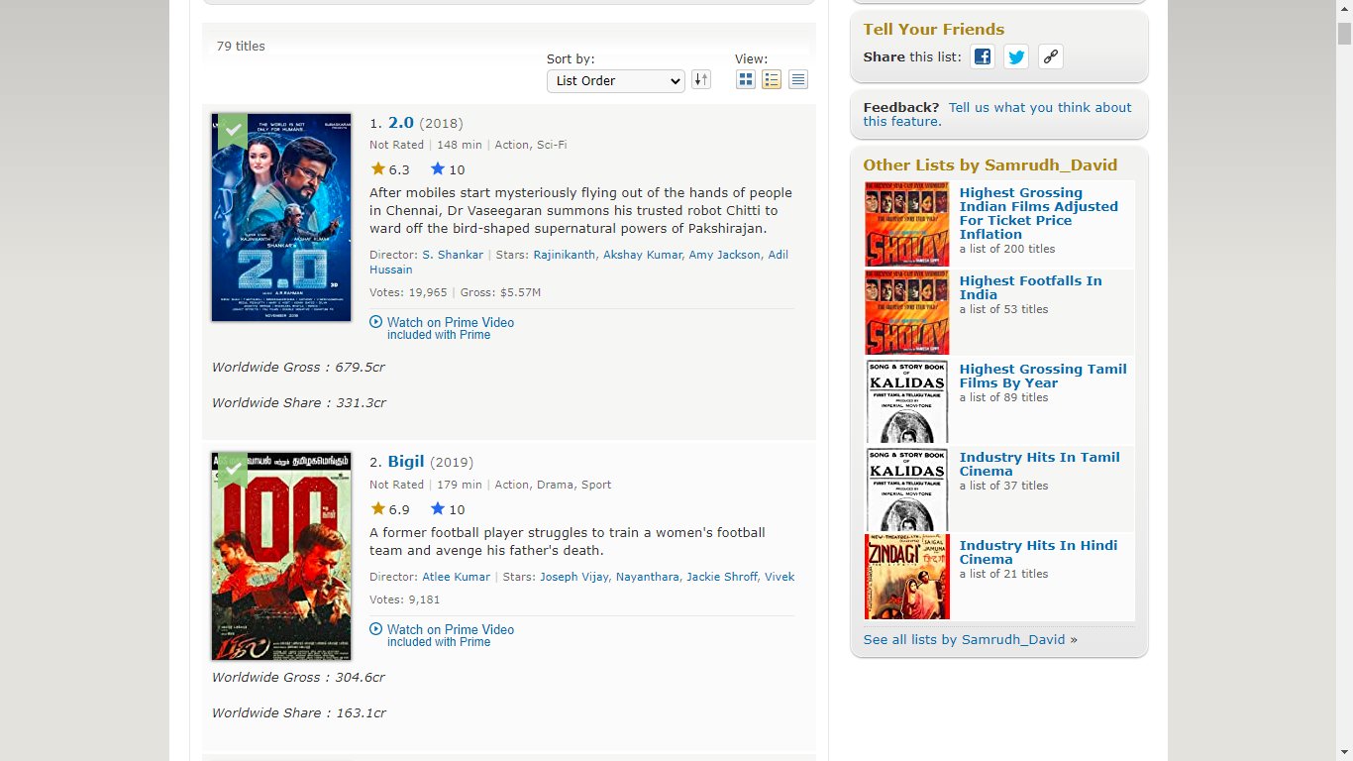Open Akshay Kumar's profile link
The height and width of the screenshot is (761, 1353).
click(643, 255)
